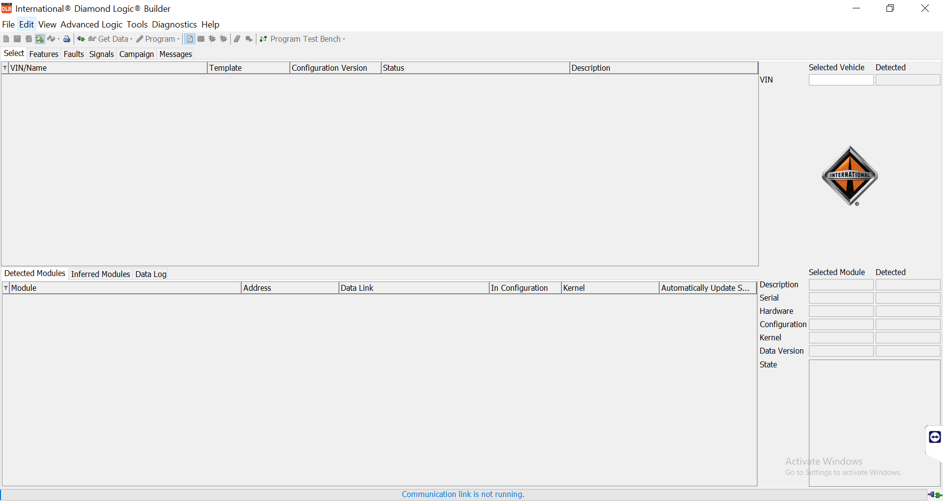Switch to the Faults tab
The height and width of the screenshot is (501, 943).
(x=74, y=54)
